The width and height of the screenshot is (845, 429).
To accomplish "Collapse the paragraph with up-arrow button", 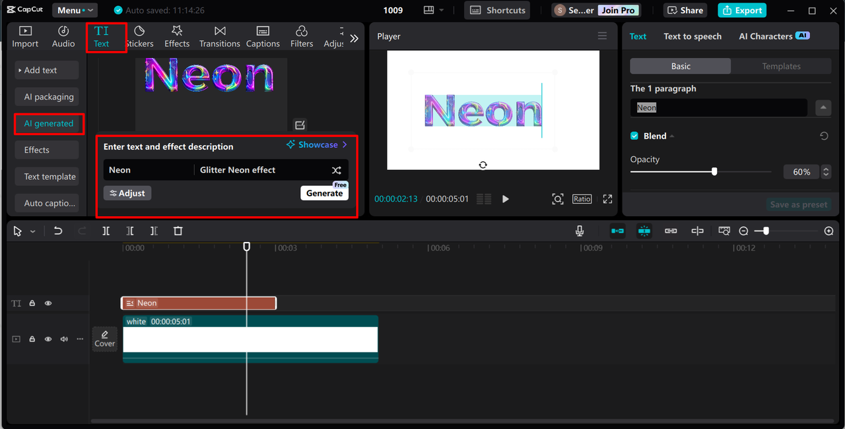I will pyautogui.click(x=823, y=107).
